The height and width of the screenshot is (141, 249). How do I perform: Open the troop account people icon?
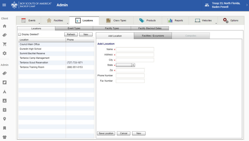tap(207, 5)
